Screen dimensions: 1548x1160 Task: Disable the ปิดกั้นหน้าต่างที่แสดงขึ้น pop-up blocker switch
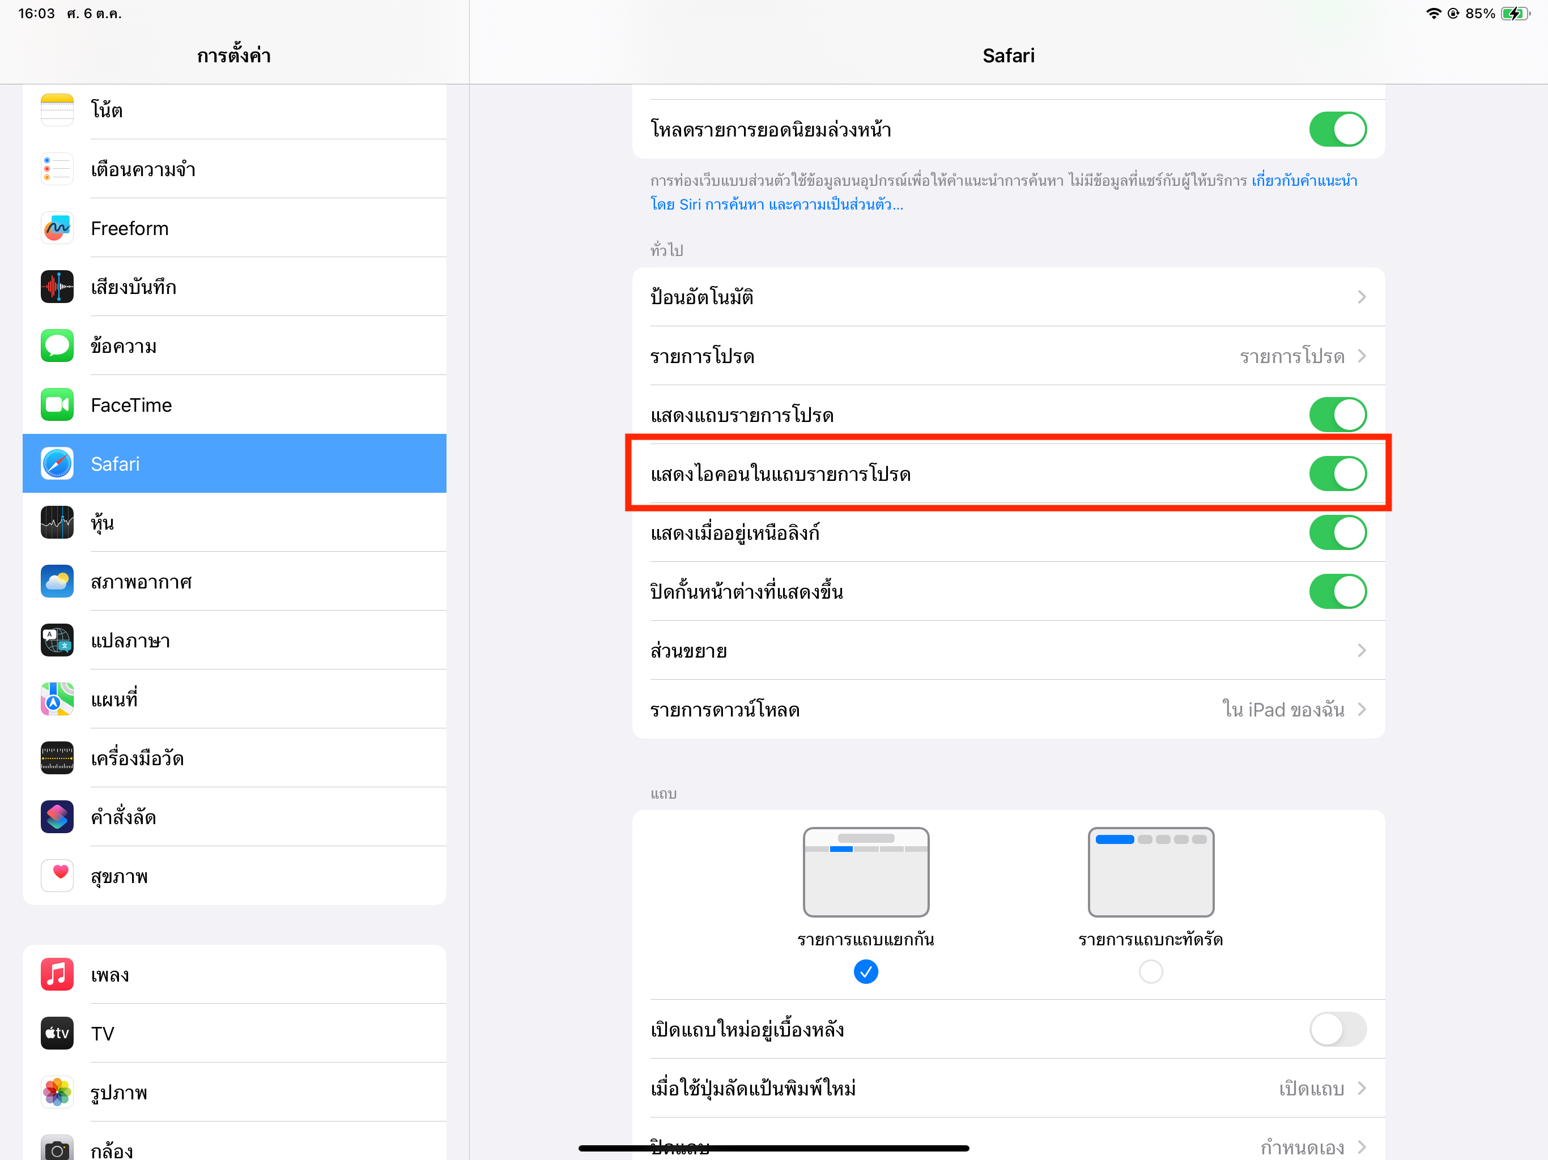pos(1337,591)
